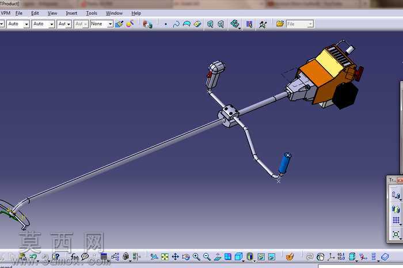Open the Window menu
This screenshot has width=403, height=268.
(114, 13)
